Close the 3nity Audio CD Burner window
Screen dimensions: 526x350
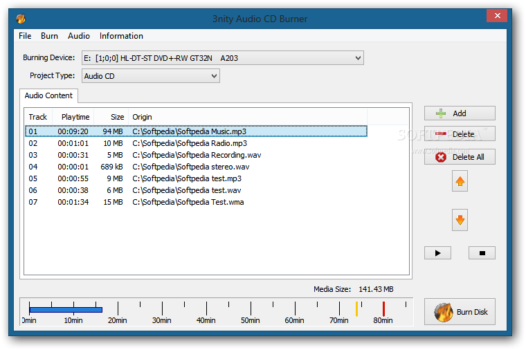497,15
